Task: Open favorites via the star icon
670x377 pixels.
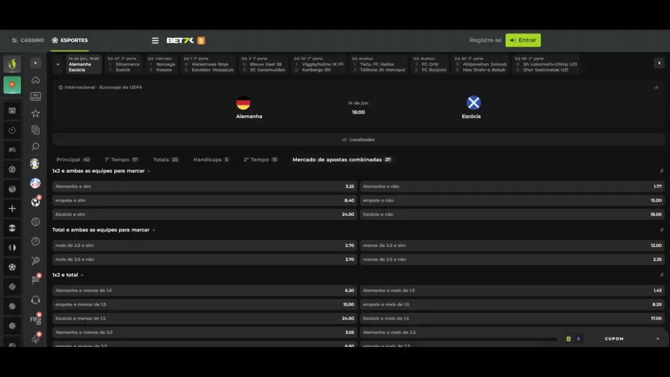Action: [35, 113]
